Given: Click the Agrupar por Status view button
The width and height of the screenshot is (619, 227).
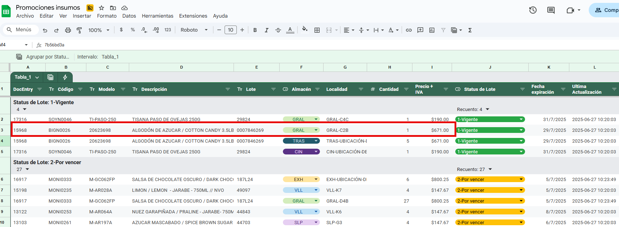Looking at the screenshot, I should point(43,57).
